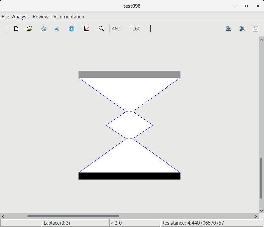Show the red line chart icon

(86, 29)
